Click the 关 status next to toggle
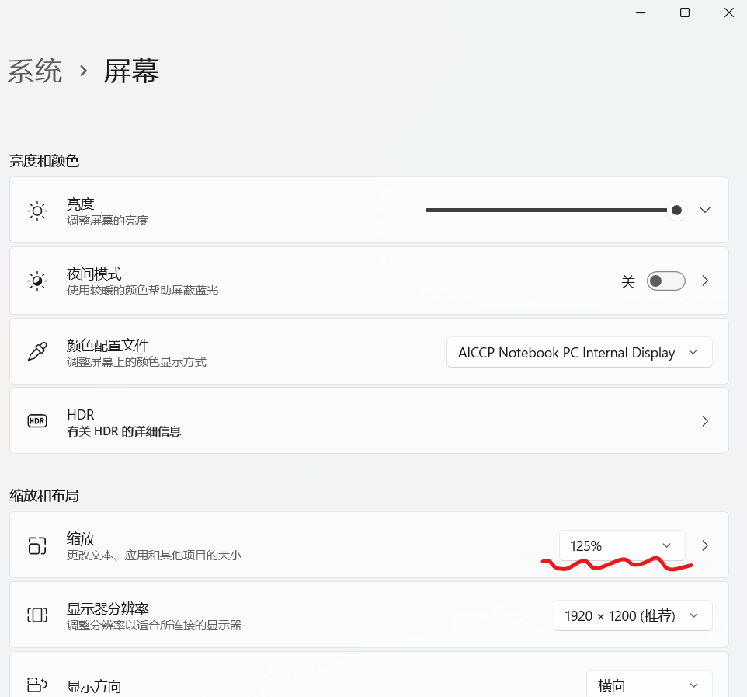This screenshot has height=697, width=747. tap(628, 281)
